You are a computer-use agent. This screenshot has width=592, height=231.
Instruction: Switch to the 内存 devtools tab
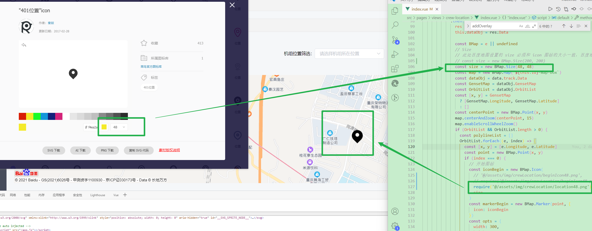(x=41, y=195)
